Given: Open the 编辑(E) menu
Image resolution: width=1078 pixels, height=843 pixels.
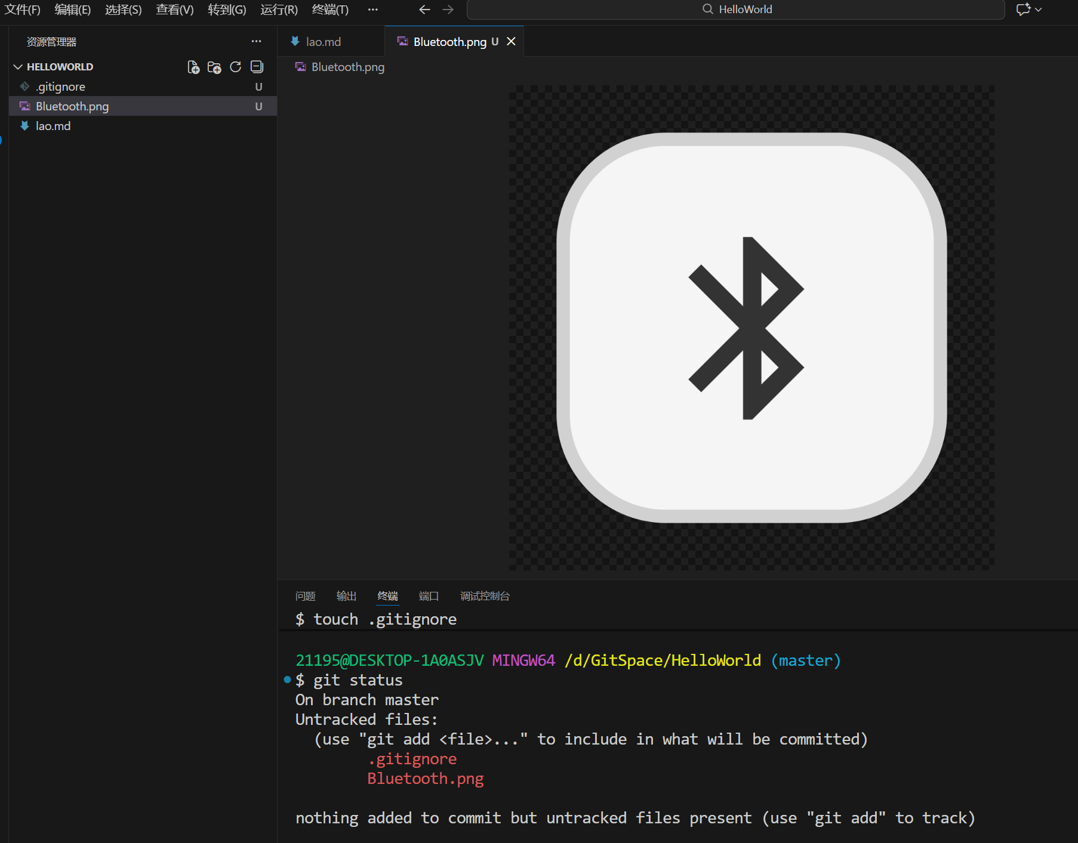Looking at the screenshot, I should [73, 10].
